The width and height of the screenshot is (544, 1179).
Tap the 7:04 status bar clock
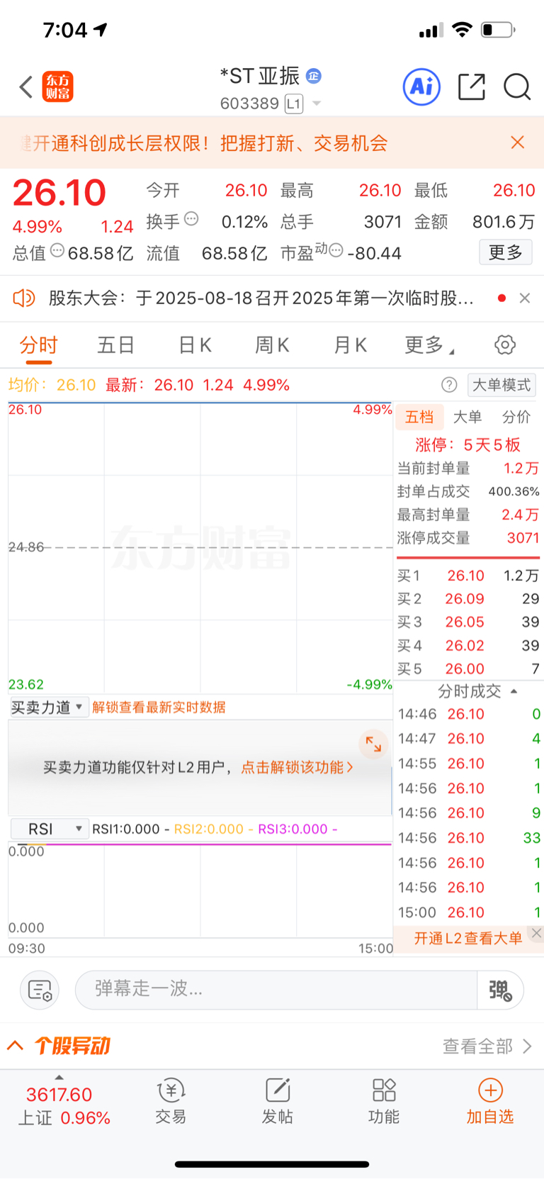65,30
